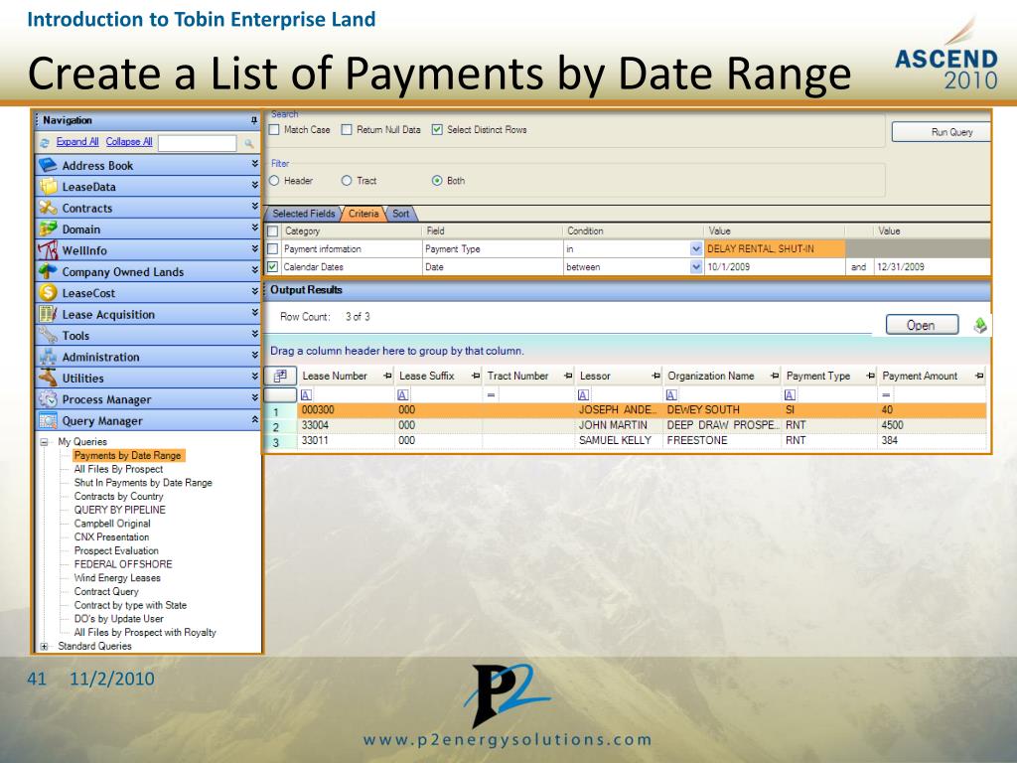The image size is (1017, 763).
Task: Click the Company Owned Lands icon
Action: pos(48,271)
